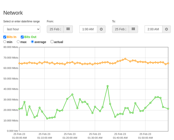Click the last Bits Out data point at chart end
This screenshot has height=140, width=174.
[x=168, y=109]
